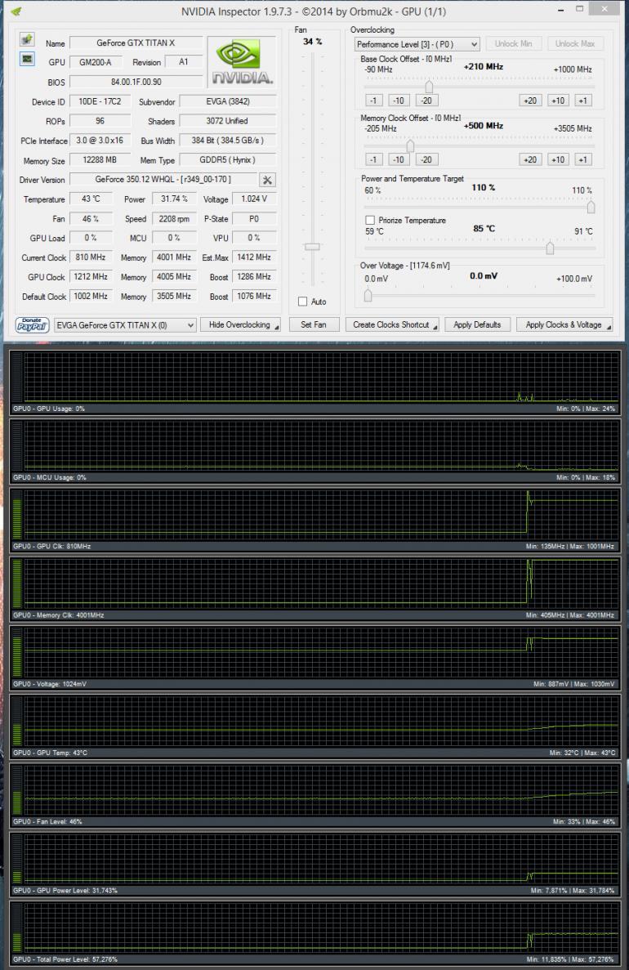The height and width of the screenshot is (970, 629).
Task: Click the Fan Level monitoring graph
Action: click(x=315, y=795)
